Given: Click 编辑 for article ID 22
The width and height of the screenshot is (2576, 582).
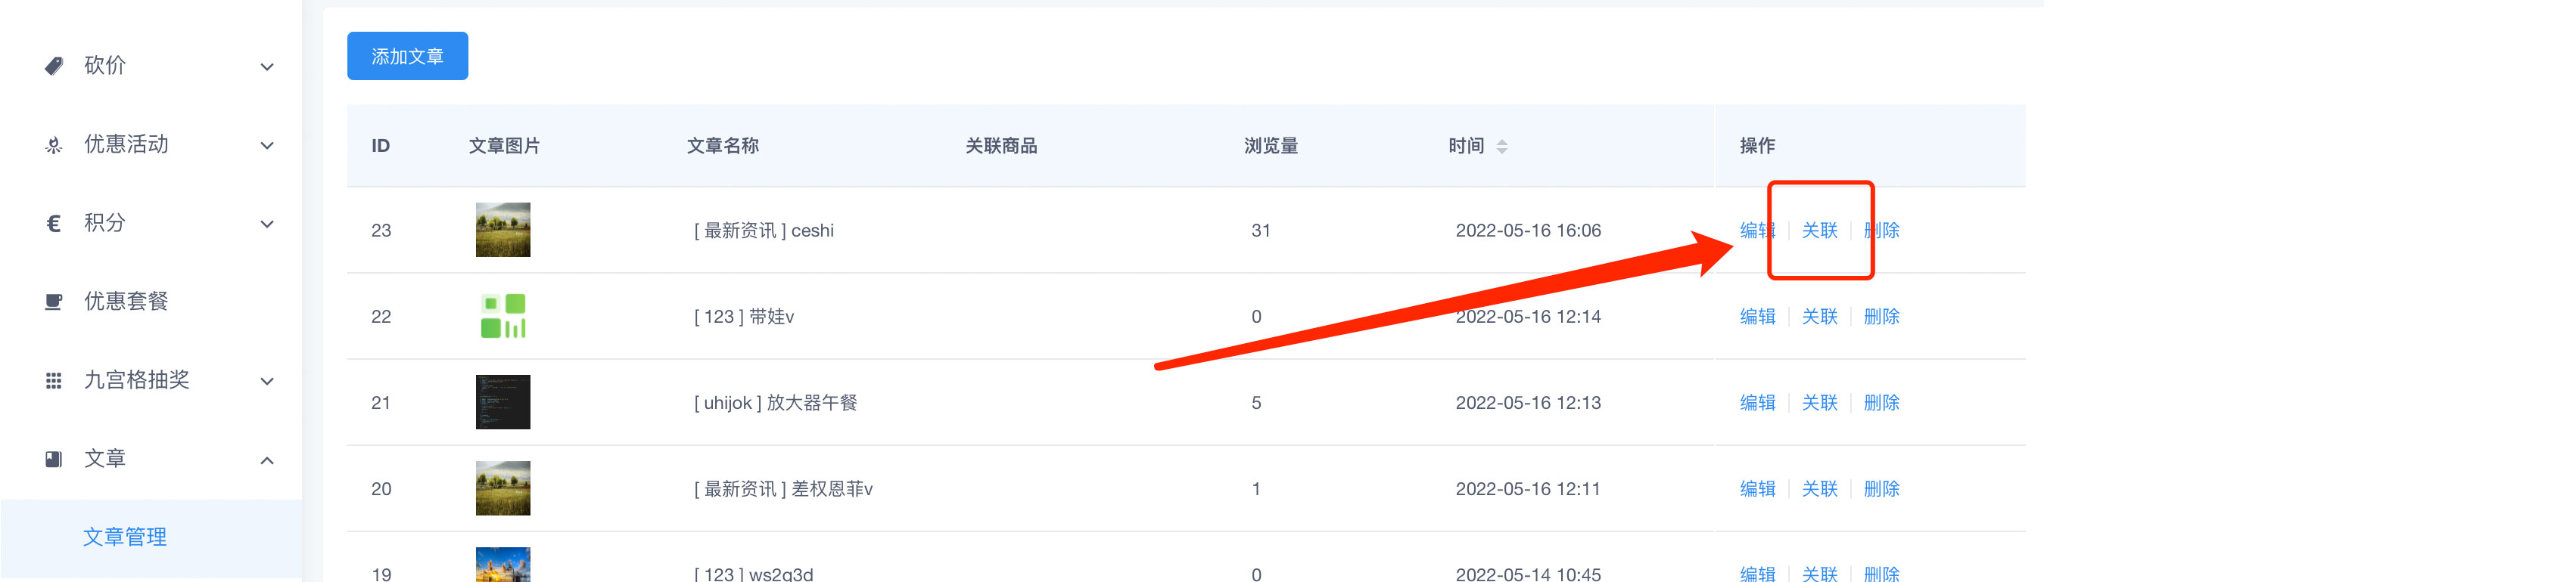Looking at the screenshot, I should click(1757, 317).
